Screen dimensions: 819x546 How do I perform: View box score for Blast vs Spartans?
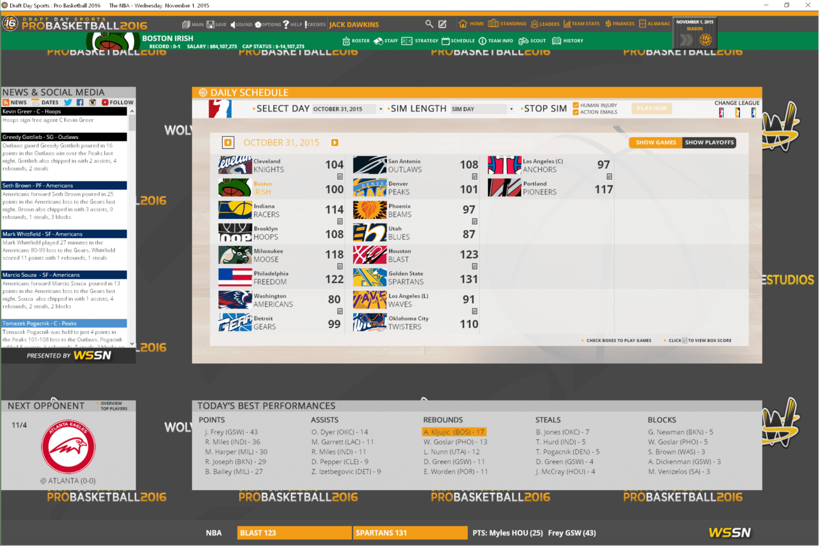[475, 266]
